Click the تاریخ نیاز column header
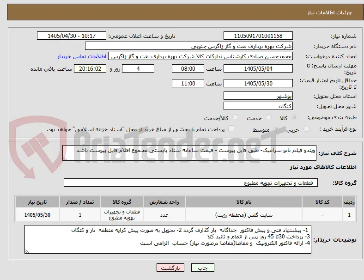The image size is (364, 280). pos(37,202)
